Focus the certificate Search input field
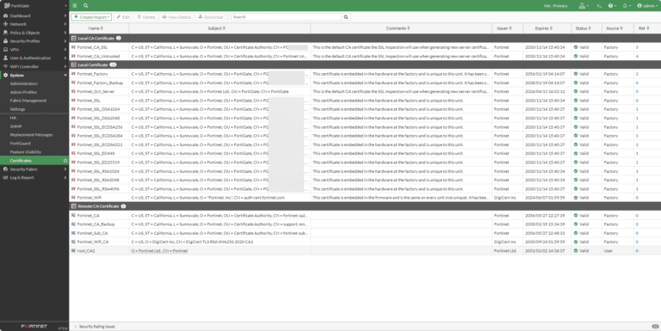The width and height of the screenshot is (661, 331). pos(287,17)
